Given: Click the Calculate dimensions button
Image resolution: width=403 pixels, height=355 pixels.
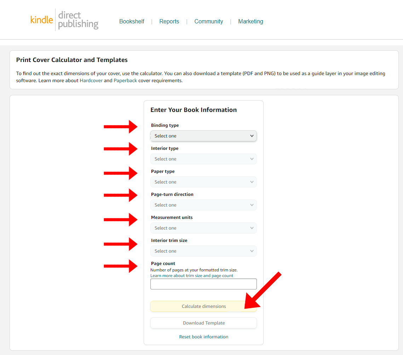Looking at the screenshot, I should click(x=203, y=306).
